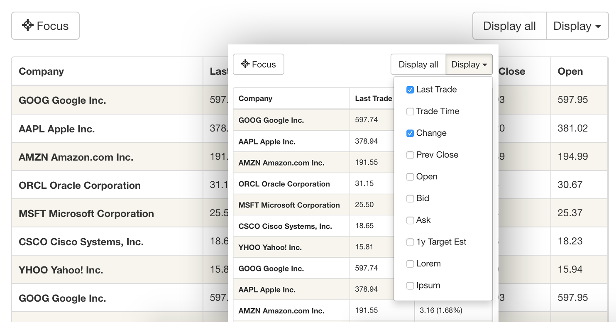Viewport: 616px width, 322px height.
Task: Check the Bid checkbox
Action: (x=410, y=198)
